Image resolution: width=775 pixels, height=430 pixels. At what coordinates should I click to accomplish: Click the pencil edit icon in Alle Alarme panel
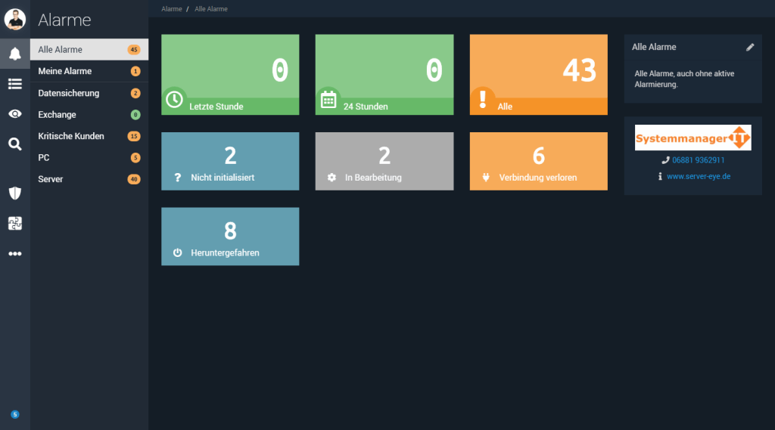(x=750, y=47)
